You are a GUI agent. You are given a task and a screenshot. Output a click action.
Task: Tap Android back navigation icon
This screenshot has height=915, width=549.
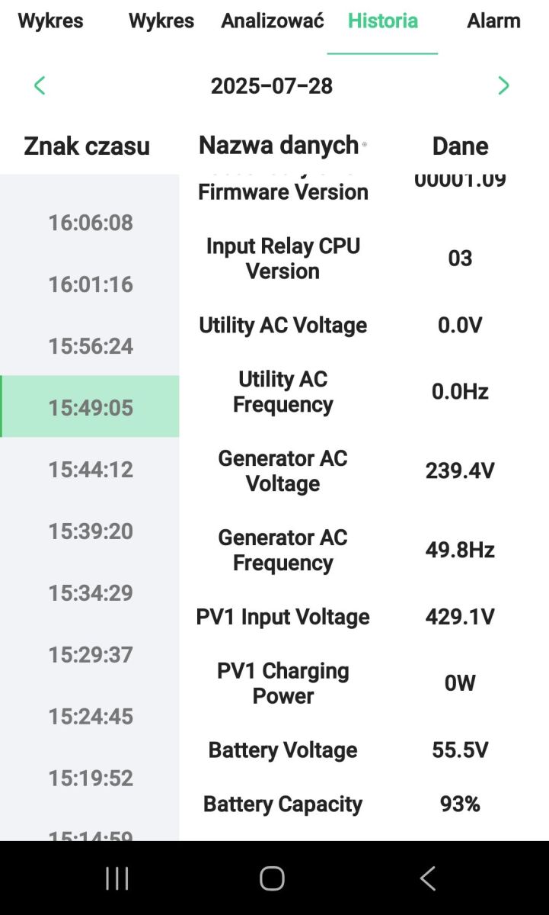coord(428,878)
